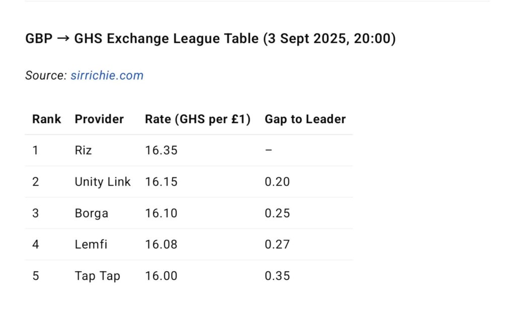This screenshot has height=312, width=515.
Task: Open the sirrichie.com source link
Action: coord(107,75)
